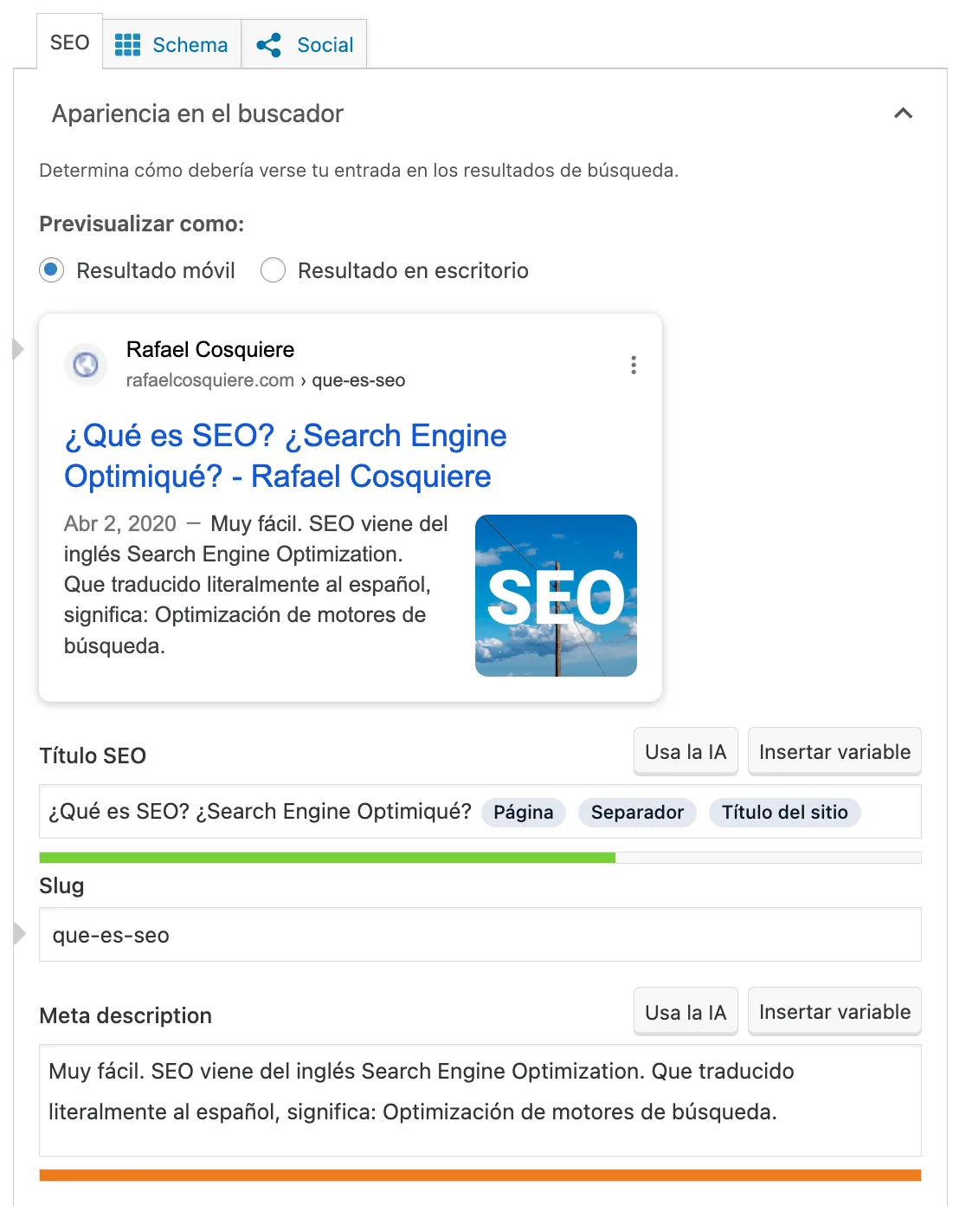Click Usa la IA for Meta description
This screenshot has width=966, height=1206.
[x=685, y=1011]
